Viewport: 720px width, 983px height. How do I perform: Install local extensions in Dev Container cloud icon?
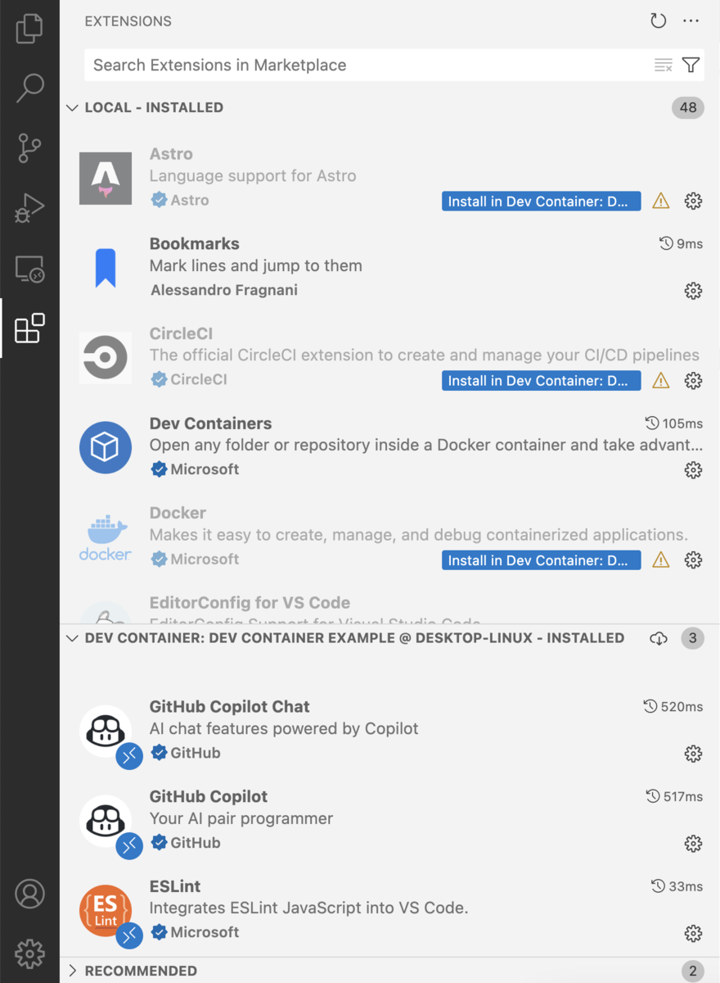pos(659,638)
